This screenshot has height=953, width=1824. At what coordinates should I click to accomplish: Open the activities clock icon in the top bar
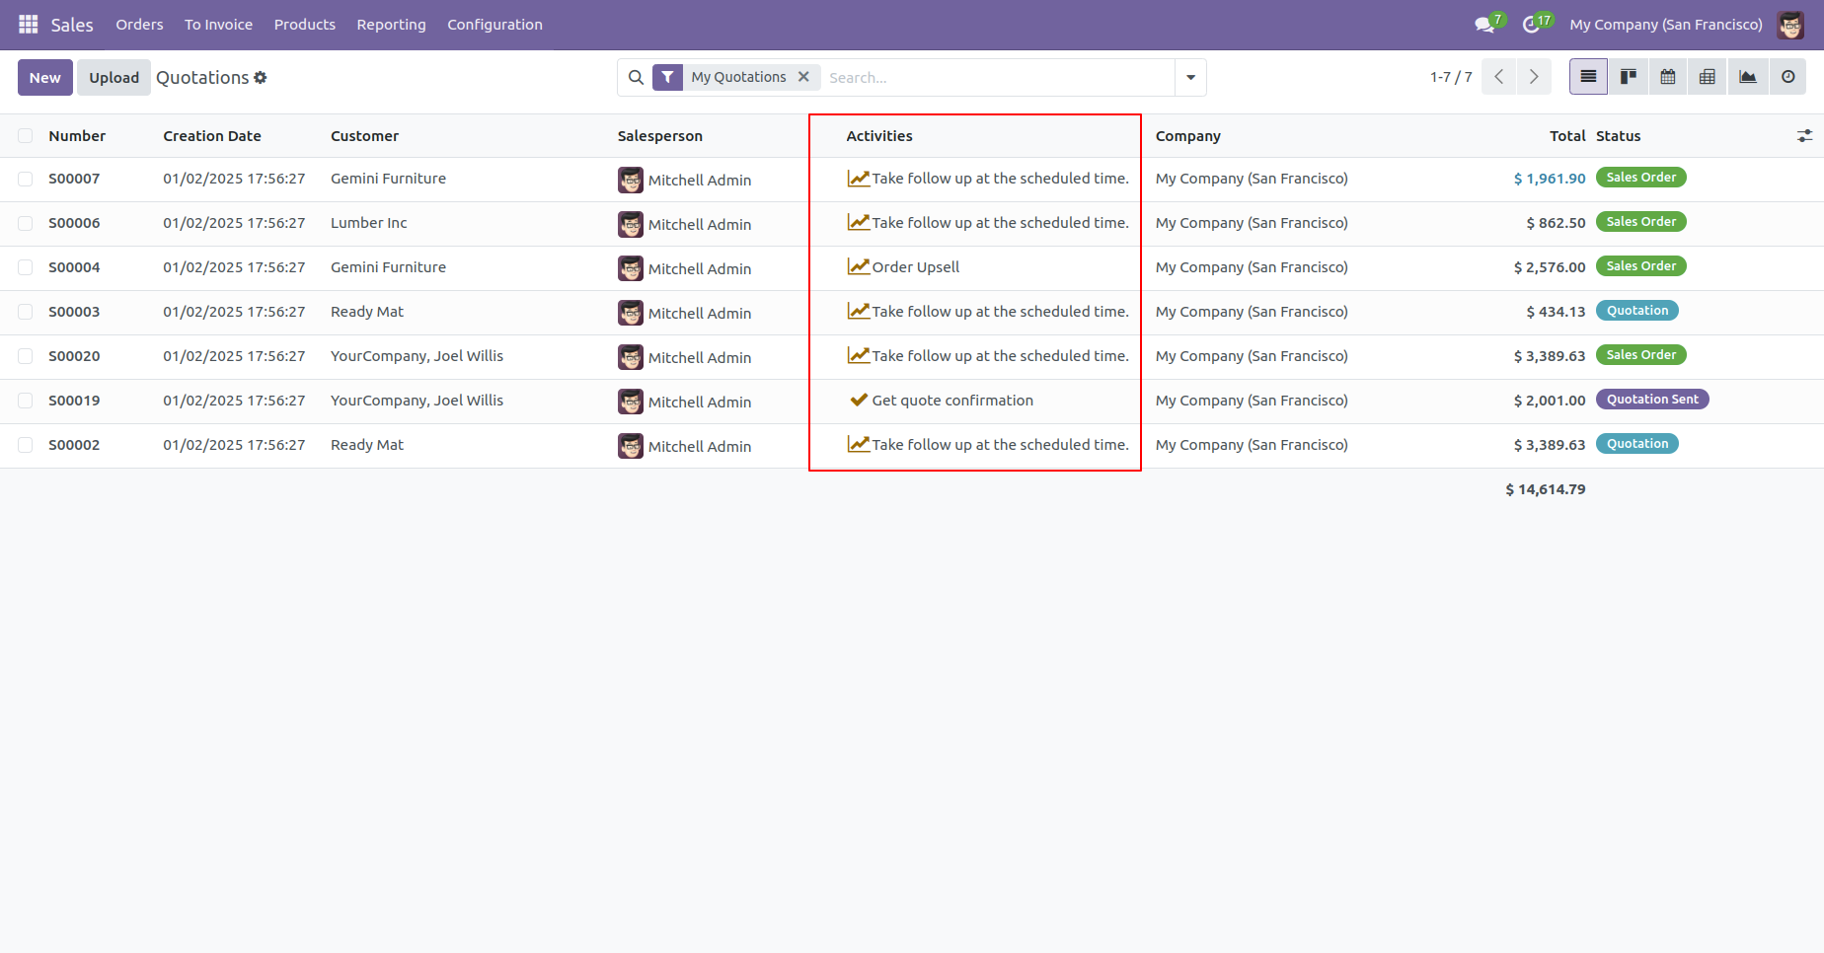coord(1533,24)
